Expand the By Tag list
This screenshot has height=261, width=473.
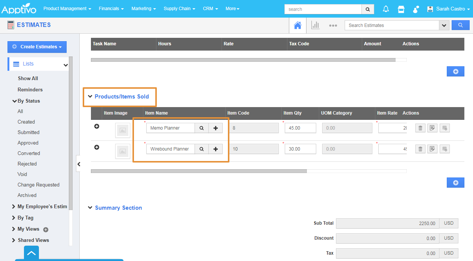[x=14, y=218]
